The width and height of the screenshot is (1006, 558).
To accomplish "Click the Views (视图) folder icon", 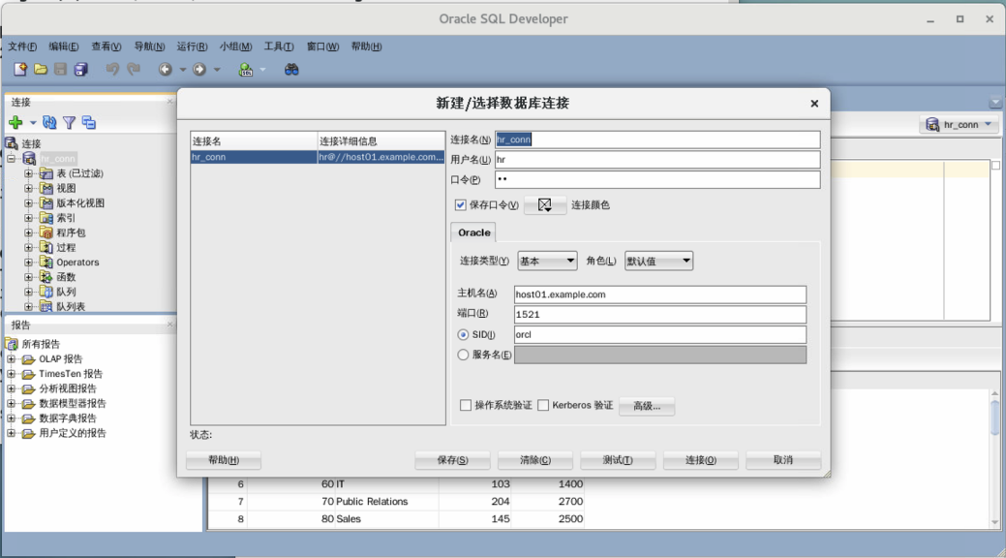I will coord(46,188).
